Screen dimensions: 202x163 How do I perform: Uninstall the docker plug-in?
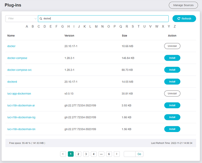(x=172, y=46)
